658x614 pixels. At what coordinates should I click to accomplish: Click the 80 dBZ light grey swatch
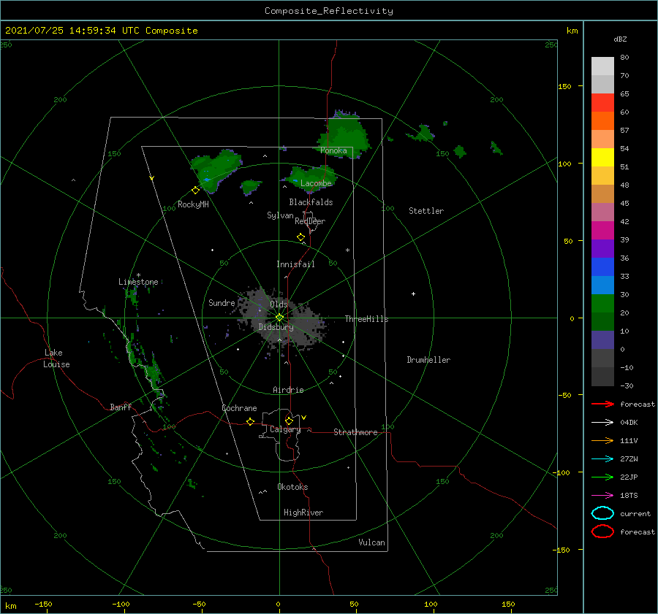point(602,66)
